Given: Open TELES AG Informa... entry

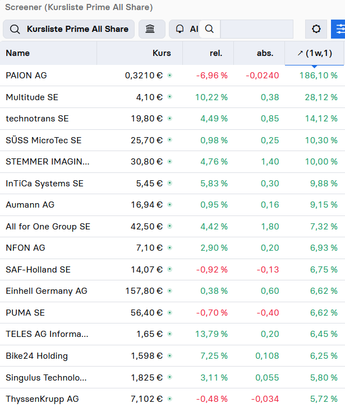Looking at the screenshot, I should click(x=47, y=334).
